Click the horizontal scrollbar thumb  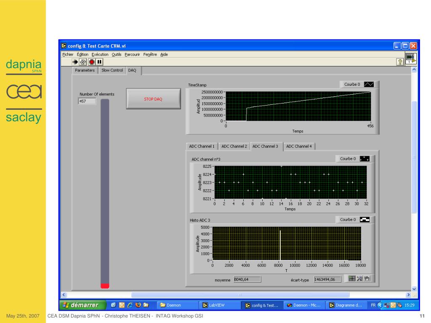pyautogui.click(x=240, y=295)
